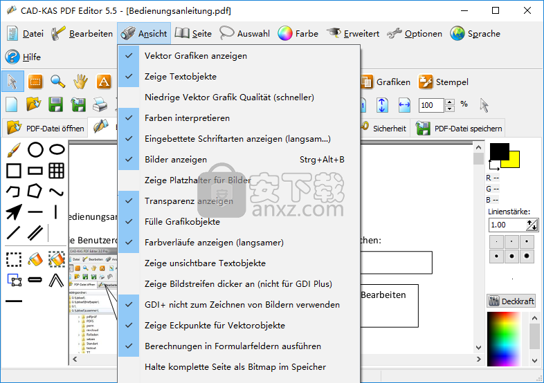
Task: Open the Farbe menu
Action: click(298, 34)
